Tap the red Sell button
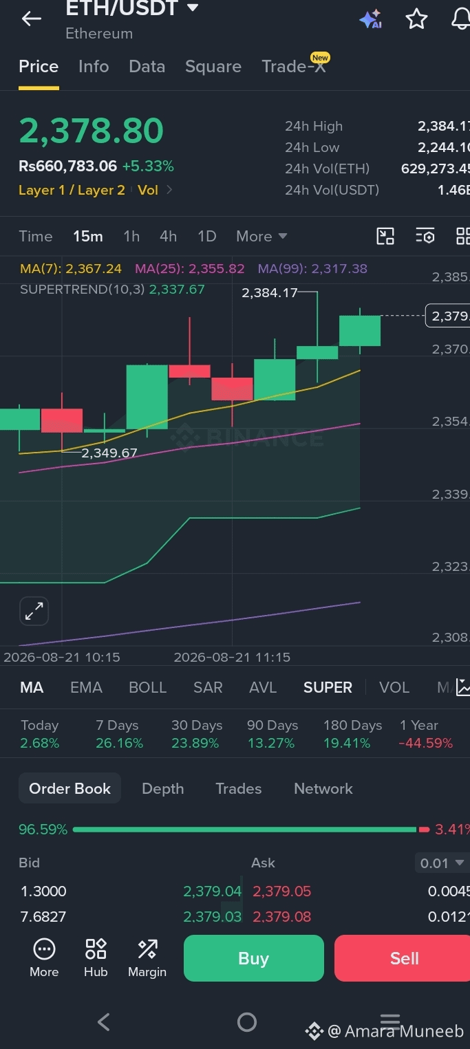 click(x=403, y=958)
